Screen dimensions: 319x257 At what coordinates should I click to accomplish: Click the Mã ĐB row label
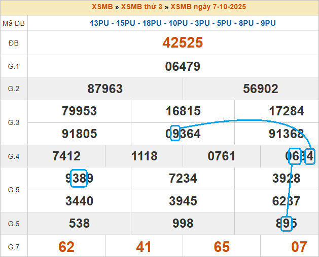coord(14,23)
